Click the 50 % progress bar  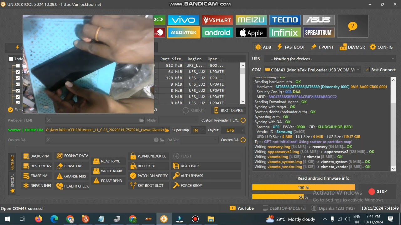[303, 197]
